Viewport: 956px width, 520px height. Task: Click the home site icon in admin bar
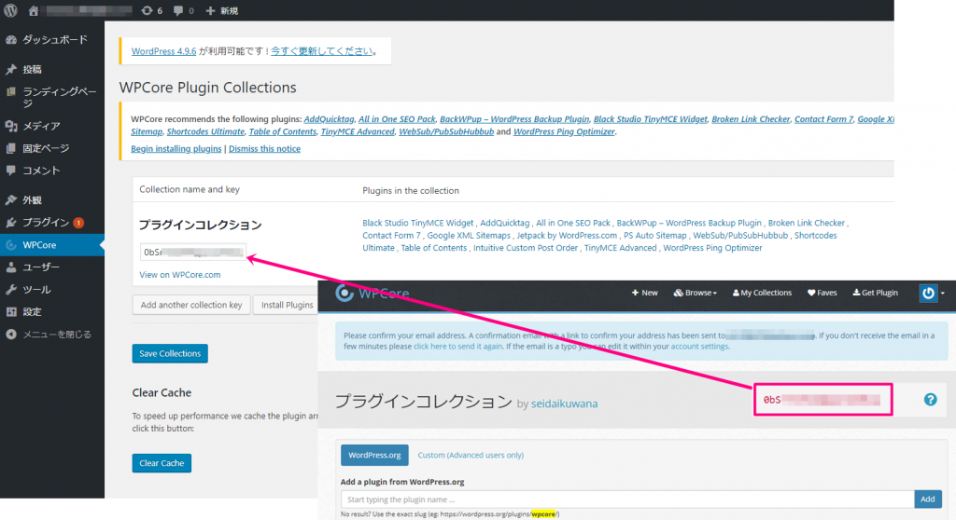click(x=34, y=11)
